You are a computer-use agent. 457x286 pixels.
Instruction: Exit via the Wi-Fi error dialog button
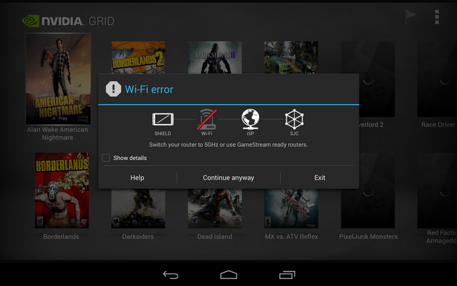(x=320, y=177)
